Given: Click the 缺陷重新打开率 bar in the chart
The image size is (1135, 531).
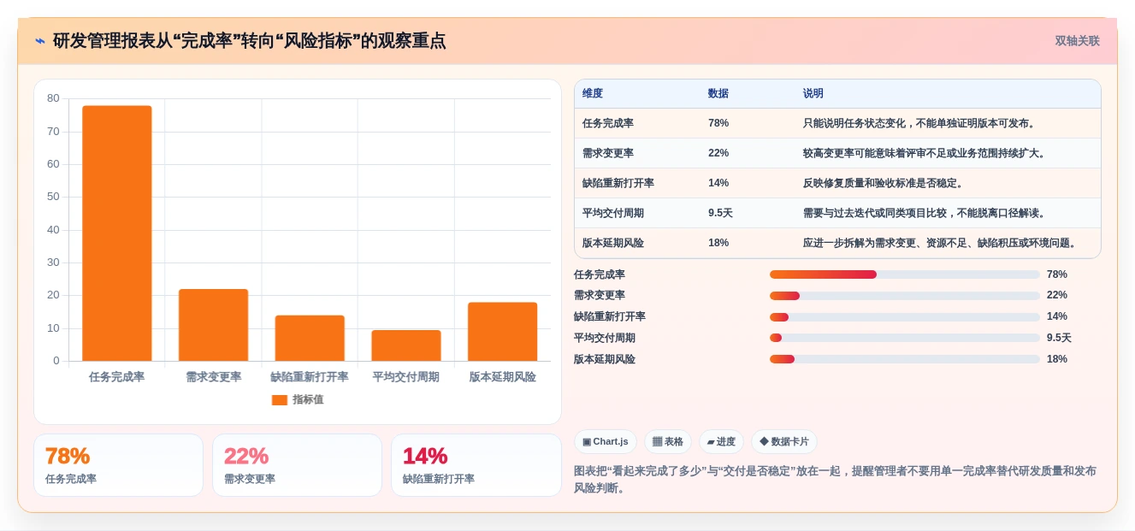Looking at the screenshot, I should point(310,338).
